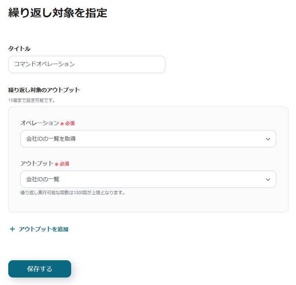Screen dimensions: 296x285
Task: Click the オペレーション field label
Action: [39, 123]
